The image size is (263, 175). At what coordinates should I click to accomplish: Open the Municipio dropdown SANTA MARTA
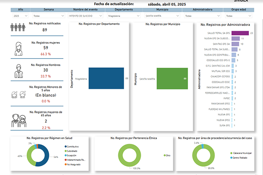point(162,16)
